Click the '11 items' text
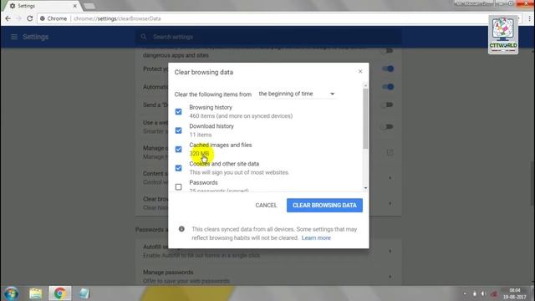 tap(201, 135)
